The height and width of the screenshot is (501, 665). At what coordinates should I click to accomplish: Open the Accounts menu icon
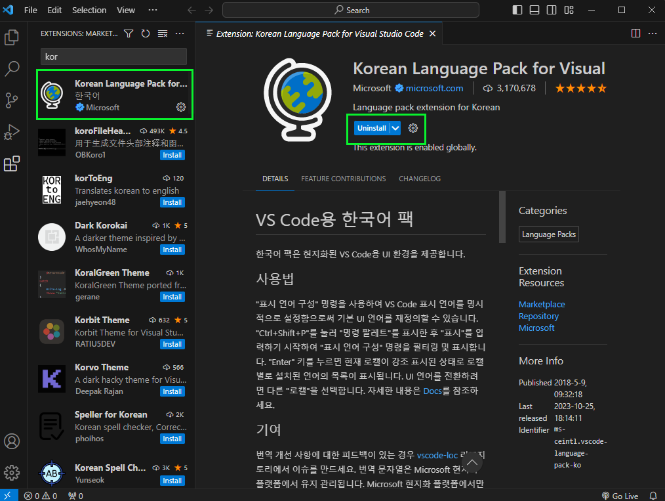click(x=12, y=441)
